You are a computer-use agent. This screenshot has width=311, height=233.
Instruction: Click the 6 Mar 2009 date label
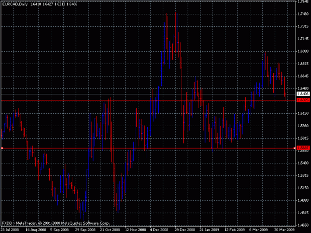pyautogui.click(x=258, y=230)
